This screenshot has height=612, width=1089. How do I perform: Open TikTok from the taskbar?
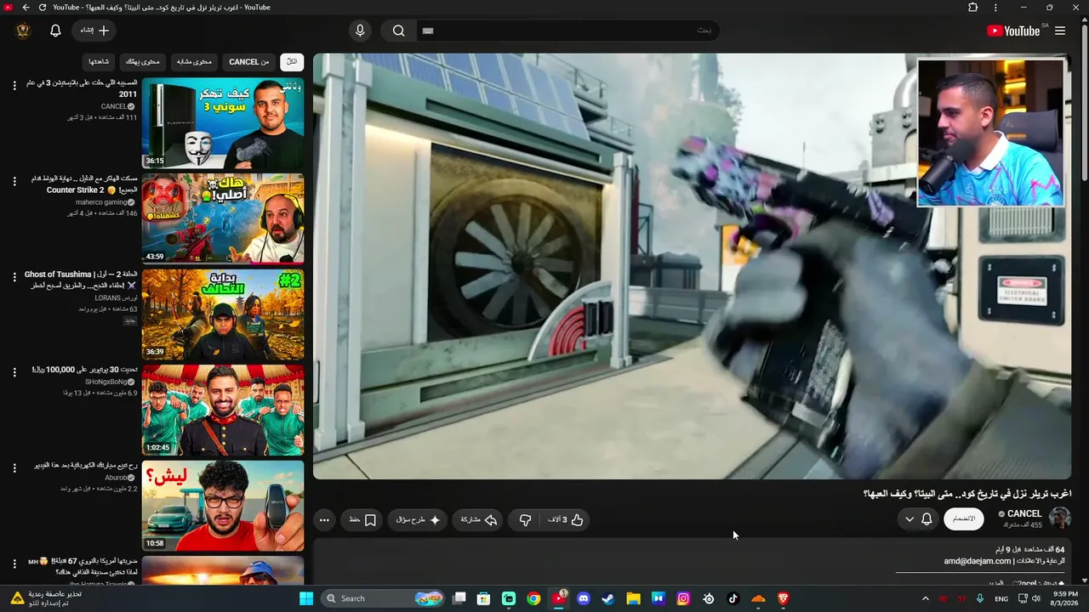(733, 598)
